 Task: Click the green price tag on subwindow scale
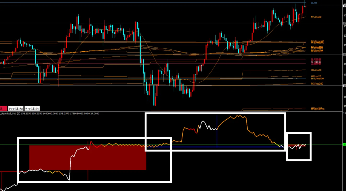tap(344, 144)
